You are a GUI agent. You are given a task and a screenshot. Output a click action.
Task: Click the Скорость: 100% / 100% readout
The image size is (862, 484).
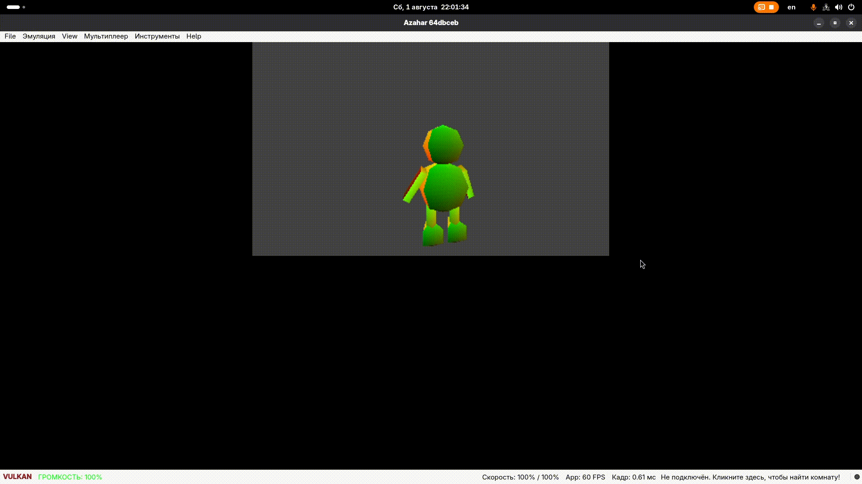[x=520, y=477]
